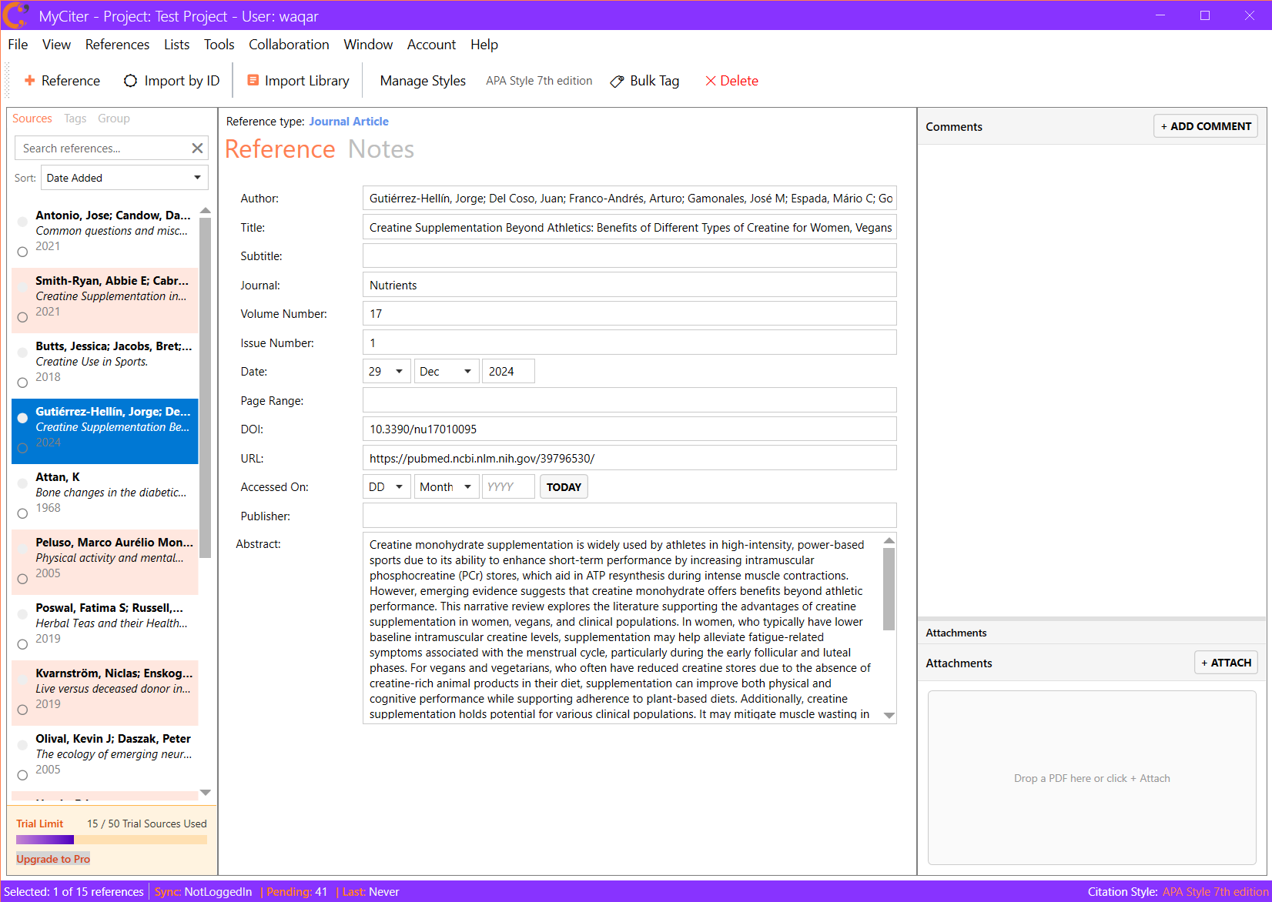The width and height of the screenshot is (1272, 902).
Task: Delete the selected reference
Action: click(731, 81)
